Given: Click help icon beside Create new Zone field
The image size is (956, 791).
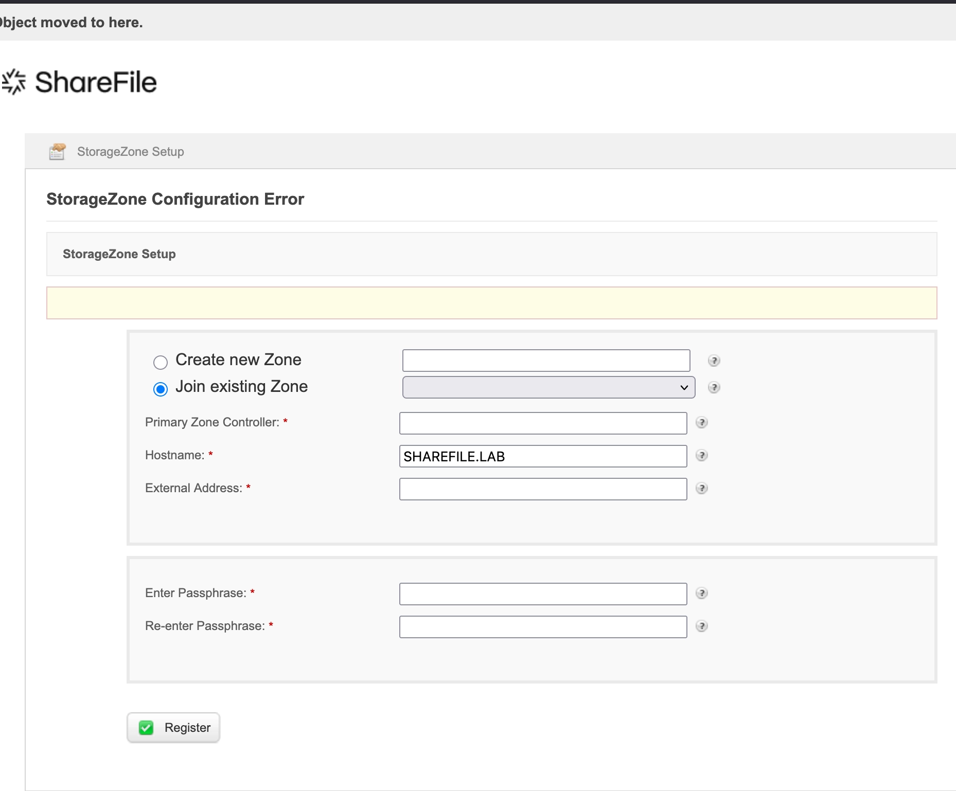Looking at the screenshot, I should (714, 361).
